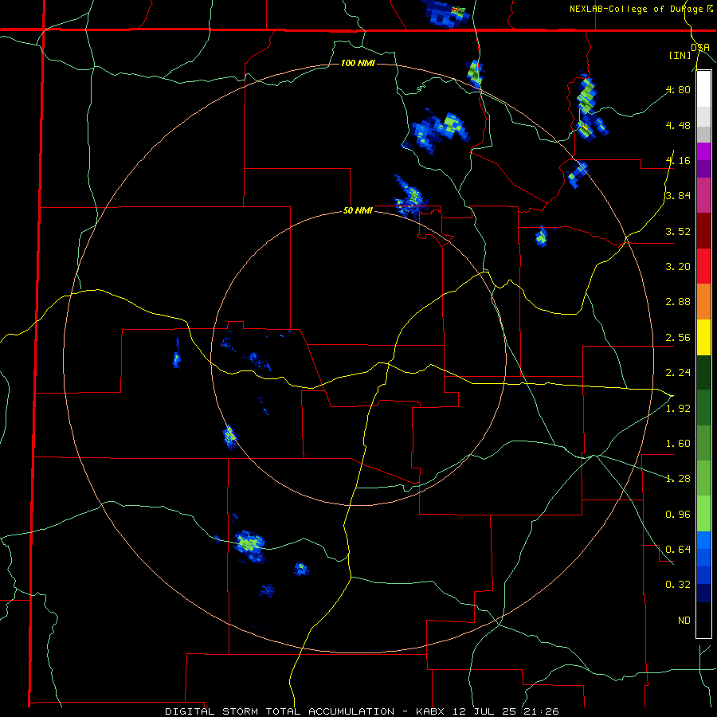Select the 2.56 legend value
Screen dimensions: 717x717
coord(678,338)
